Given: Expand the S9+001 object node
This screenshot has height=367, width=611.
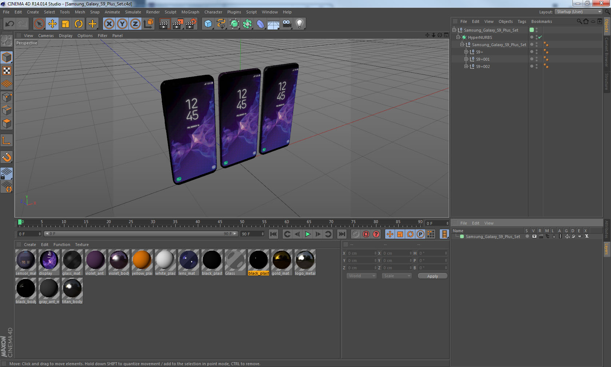Looking at the screenshot, I should (466, 59).
